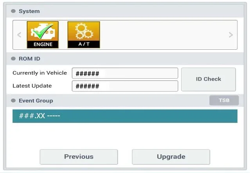Go back with the Previous button
This screenshot has height=173, width=250.
79,157
